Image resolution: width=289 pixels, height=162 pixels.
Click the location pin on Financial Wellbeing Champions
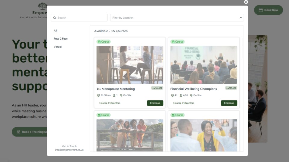[191, 95]
